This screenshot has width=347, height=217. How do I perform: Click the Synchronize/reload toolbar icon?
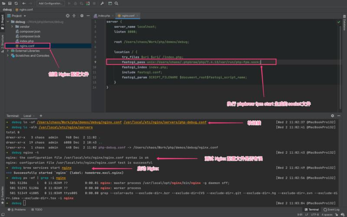coord(16,3)
